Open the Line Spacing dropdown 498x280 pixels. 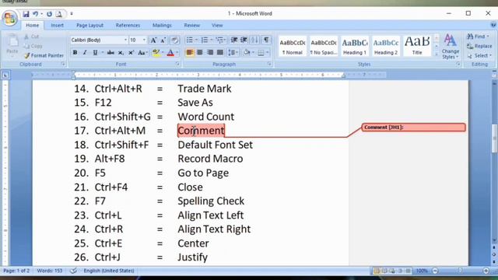click(x=233, y=53)
